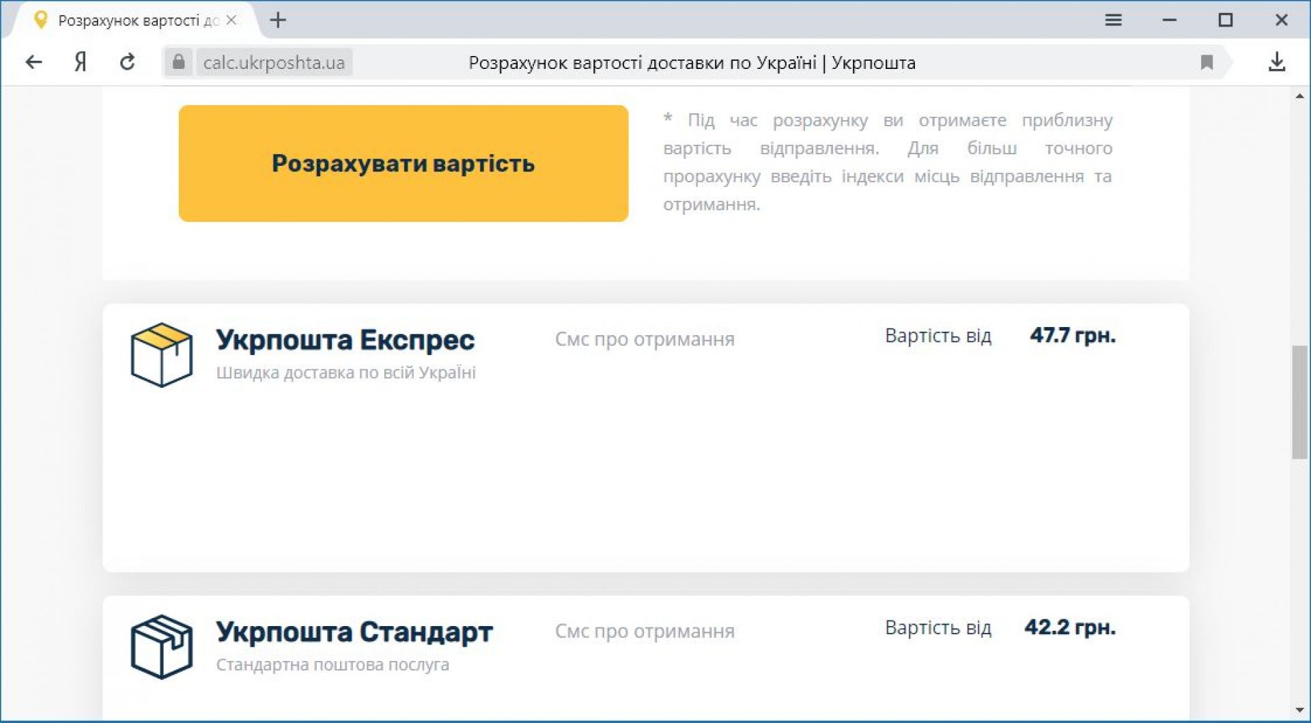Go back with the browser arrow

coord(33,63)
